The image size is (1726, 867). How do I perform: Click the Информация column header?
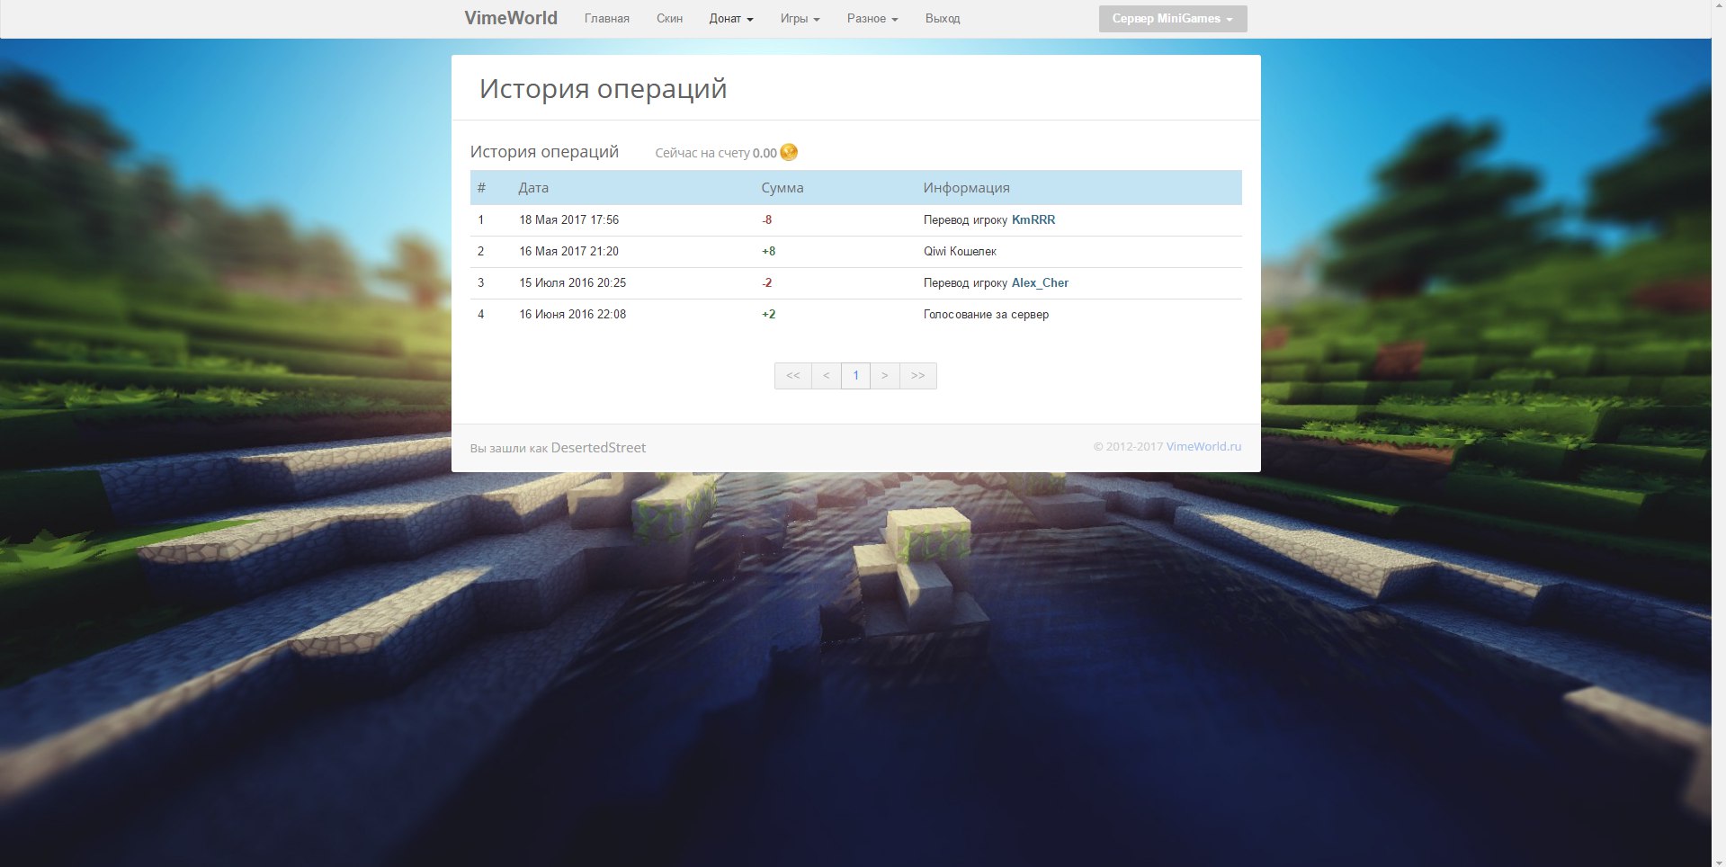966,188
